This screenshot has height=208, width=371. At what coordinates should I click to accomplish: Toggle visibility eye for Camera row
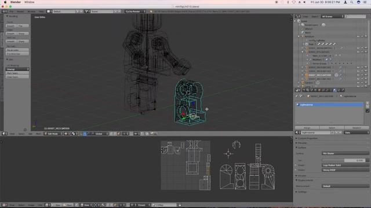click(x=358, y=83)
